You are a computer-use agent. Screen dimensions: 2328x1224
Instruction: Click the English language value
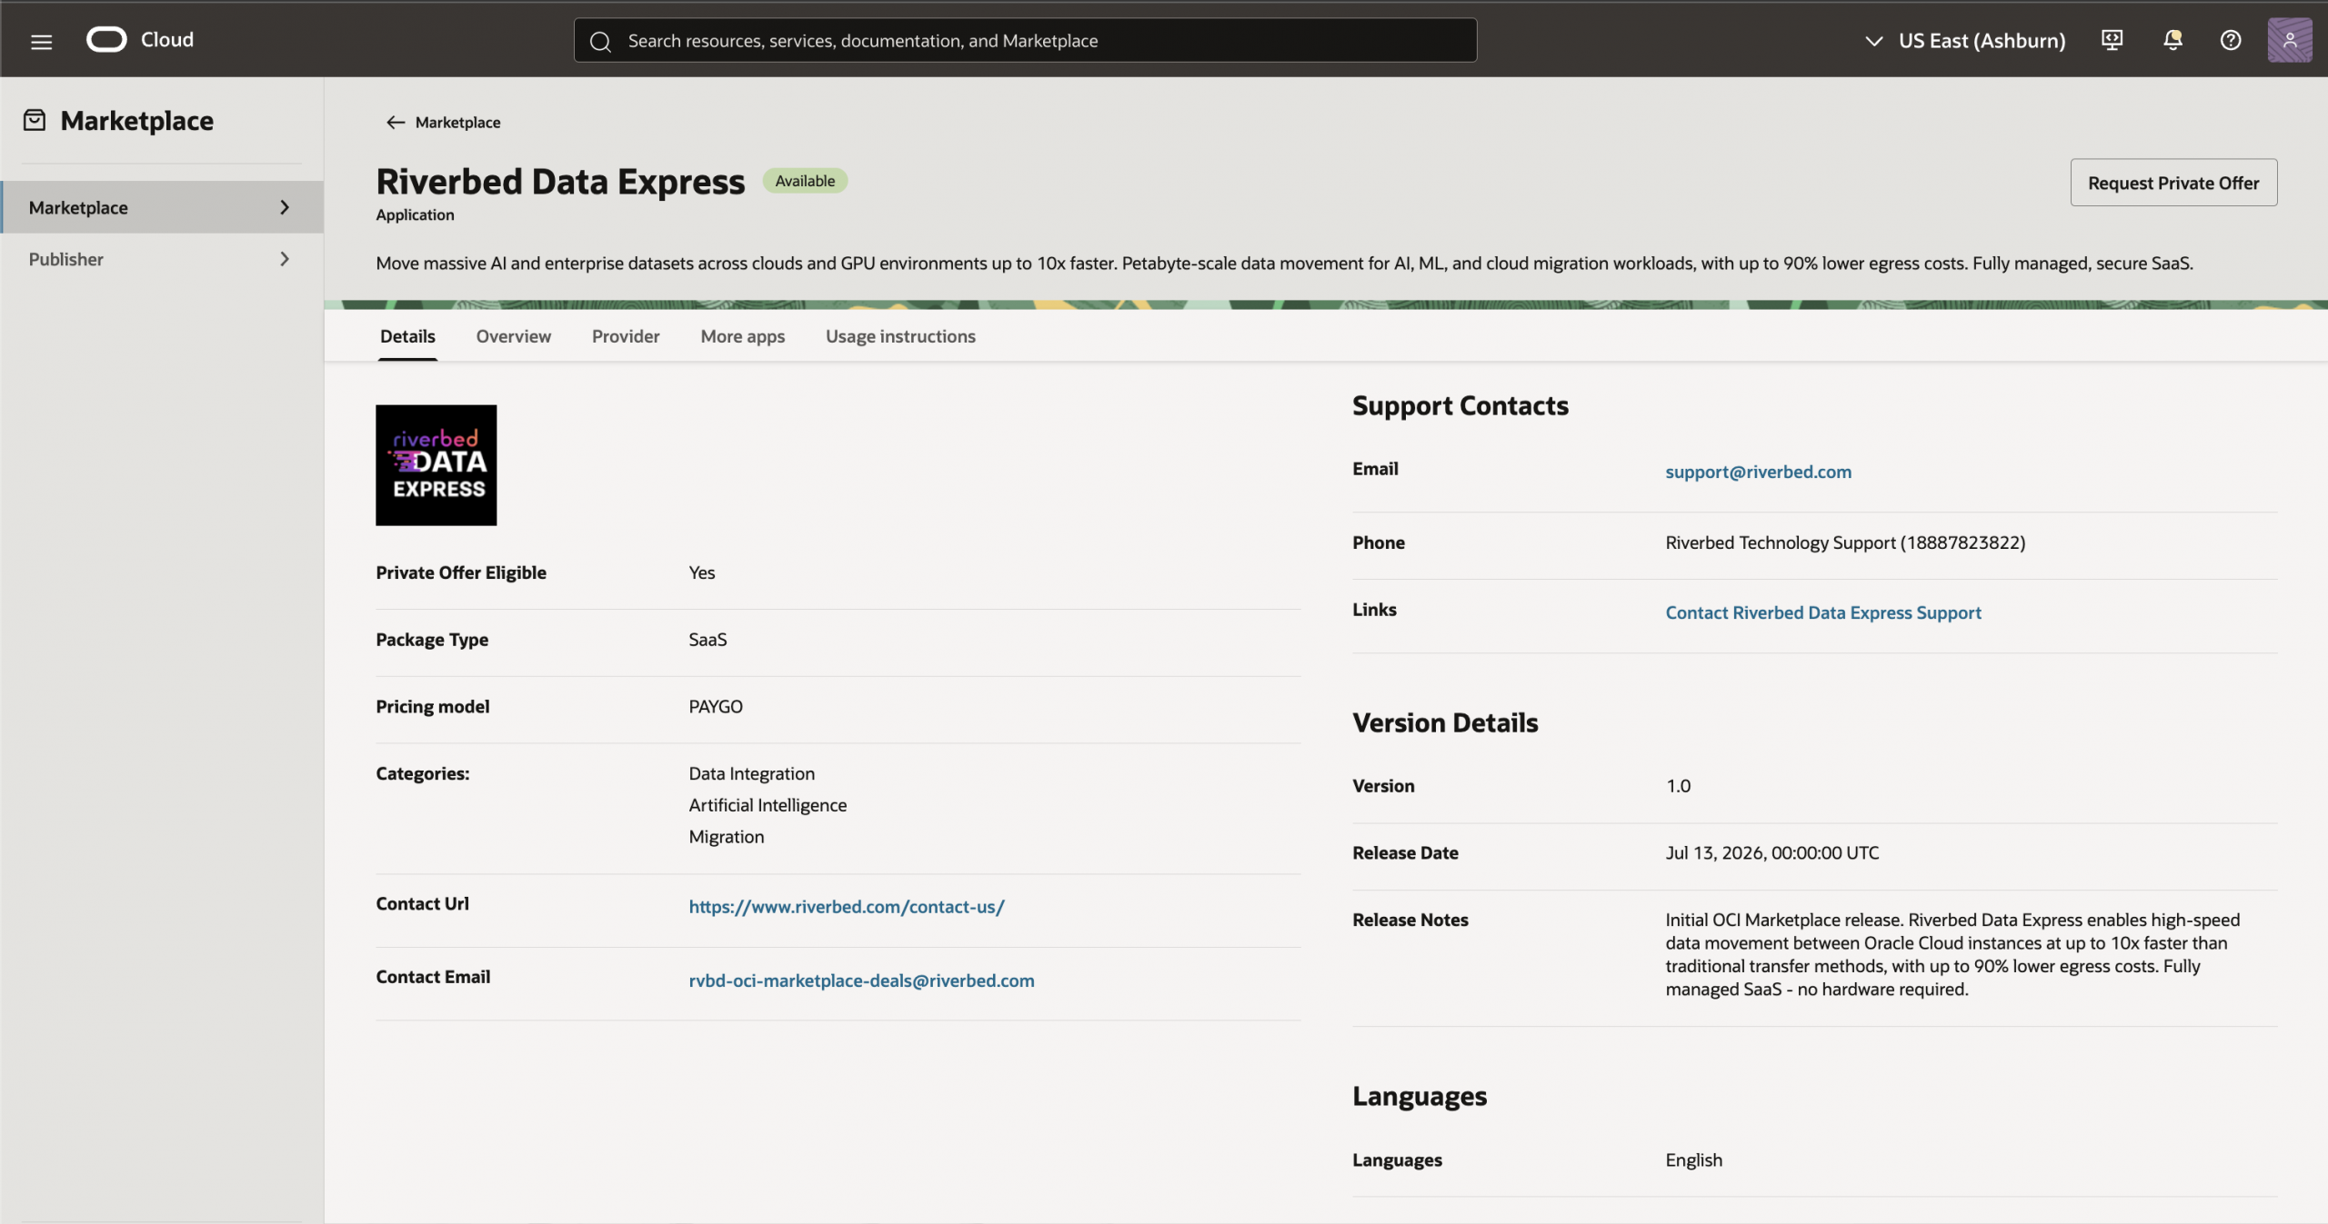click(x=1693, y=1160)
